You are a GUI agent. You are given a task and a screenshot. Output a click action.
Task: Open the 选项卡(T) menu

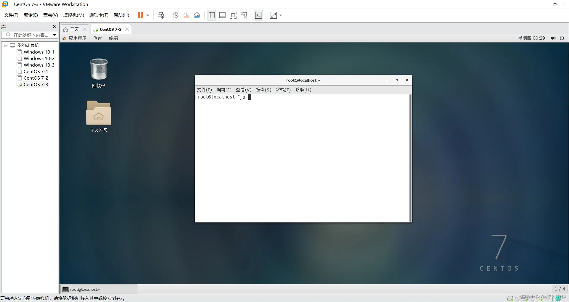click(99, 15)
